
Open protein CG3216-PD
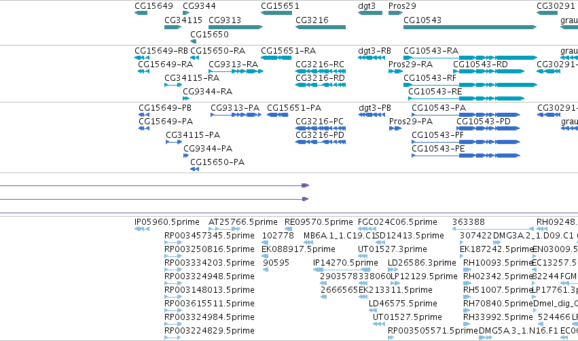tap(321, 142)
